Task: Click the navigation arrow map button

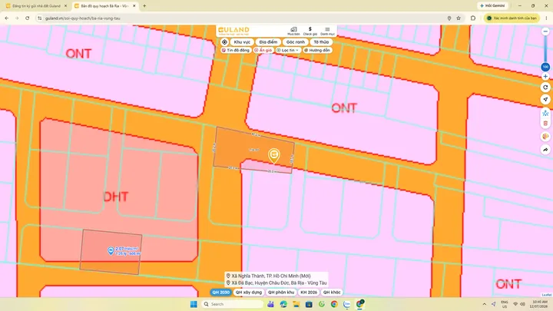Action: coord(545,99)
